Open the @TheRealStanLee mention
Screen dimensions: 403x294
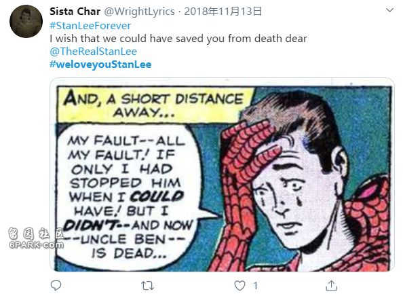coord(94,52)
